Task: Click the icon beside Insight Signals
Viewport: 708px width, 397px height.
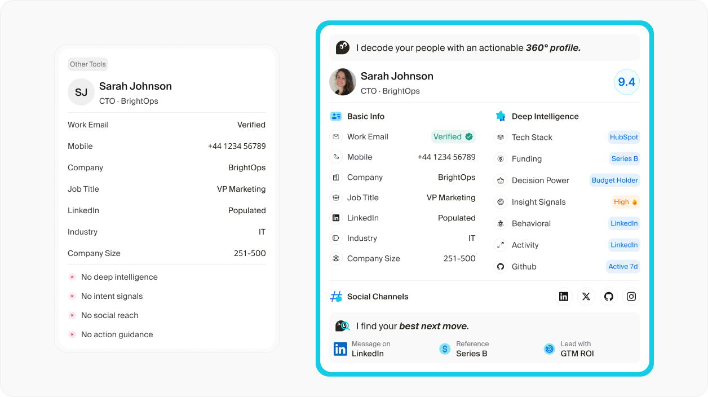Action: tap(501, 202)
